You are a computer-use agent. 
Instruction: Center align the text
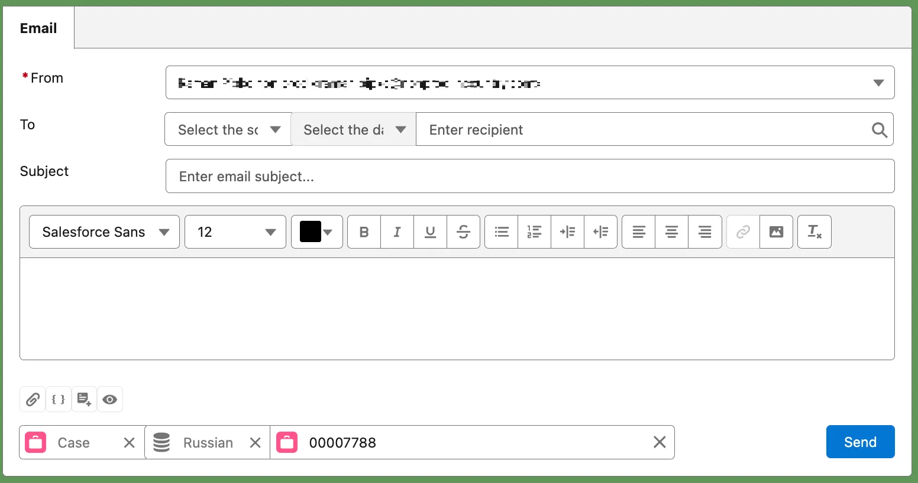click(x=671, y=232)
